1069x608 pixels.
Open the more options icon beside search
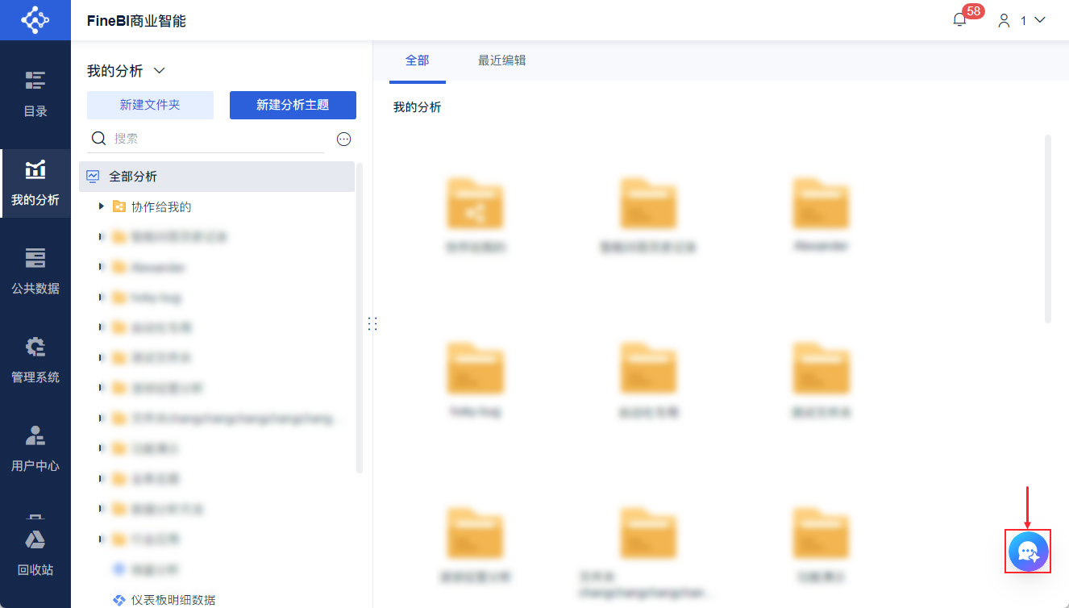(344, 140)
